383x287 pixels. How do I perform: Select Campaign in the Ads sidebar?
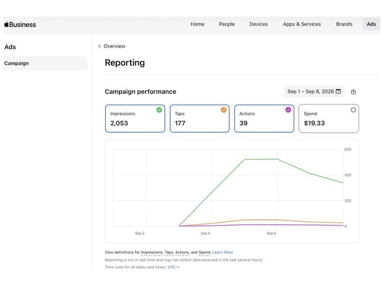click(45, 63)
